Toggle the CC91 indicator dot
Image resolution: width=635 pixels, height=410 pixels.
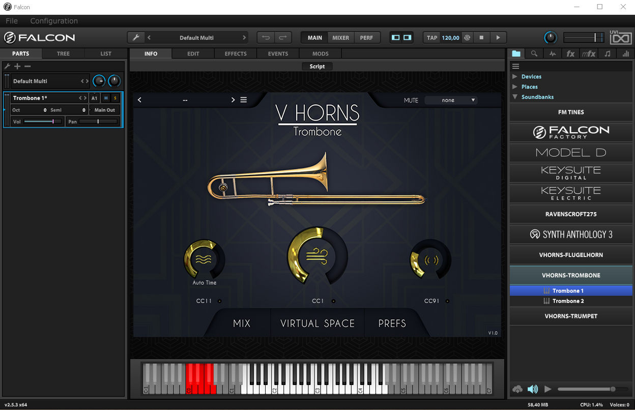point(447,301)
